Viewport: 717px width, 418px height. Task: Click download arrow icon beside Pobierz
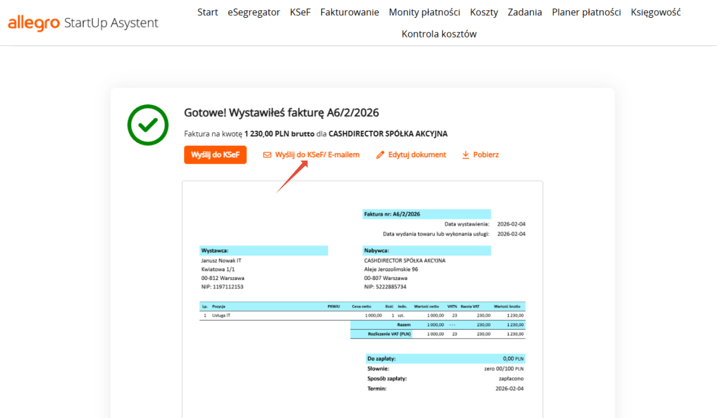(466, 155)
